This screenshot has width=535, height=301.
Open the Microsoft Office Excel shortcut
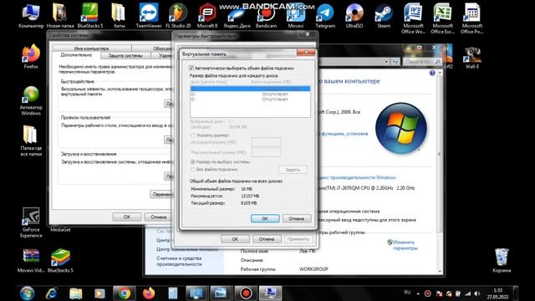pos(442,18)
